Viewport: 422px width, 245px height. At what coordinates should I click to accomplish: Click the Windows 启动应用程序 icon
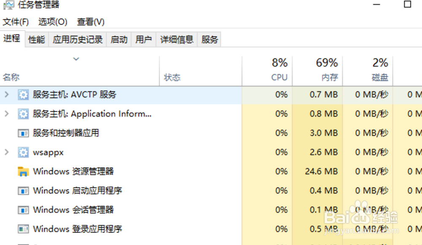coord(22,190)
